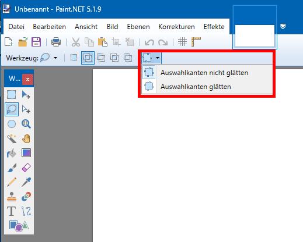Toggle the pixel grid icon
The image size is (303, 242).
182,42
